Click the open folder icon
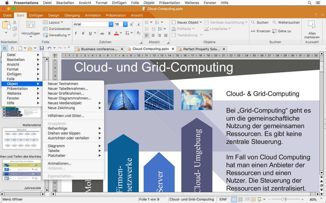326x203 pixels. click(30, 48)
